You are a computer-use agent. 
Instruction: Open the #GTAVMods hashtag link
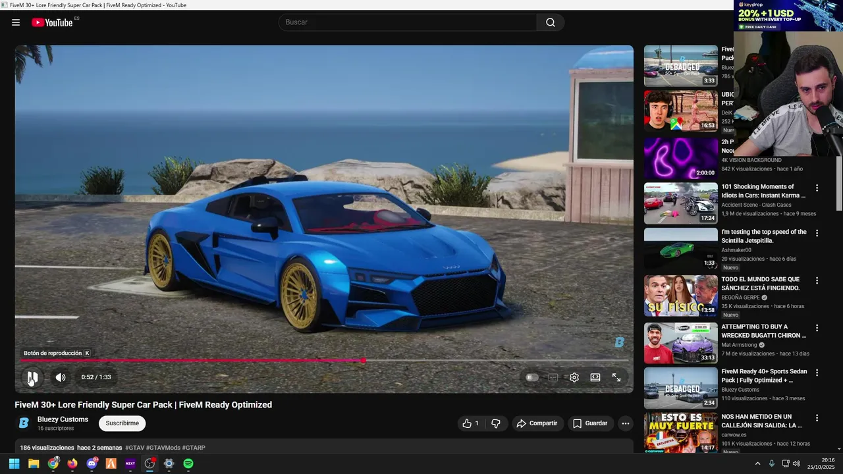tap(163, 448)
